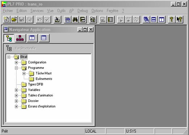Open the Fichier menu
The image size is (189, 135).
(x=8, y=11)
